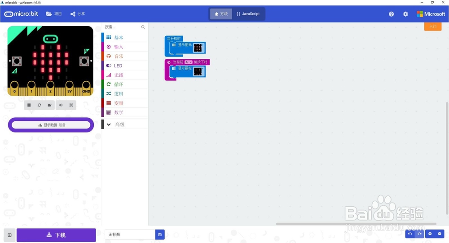Open the 项目 projects folder
Screen dimensions: 449x243
[x=54, y=14]
